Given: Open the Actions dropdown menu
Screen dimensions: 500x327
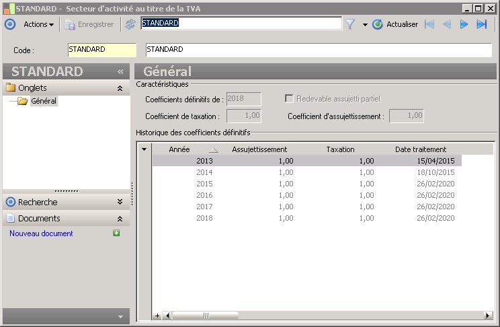Looking at the screenshot, I should click(x=38, y=24).
